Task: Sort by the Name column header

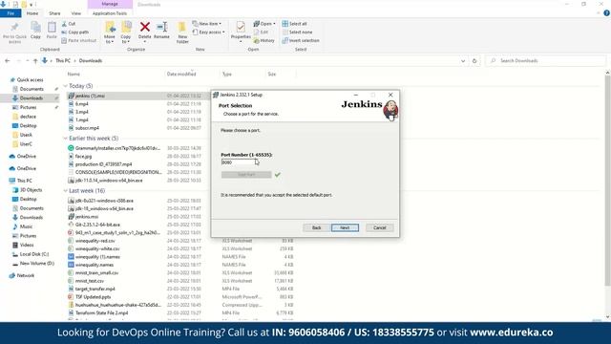Action: pos(74,75)
